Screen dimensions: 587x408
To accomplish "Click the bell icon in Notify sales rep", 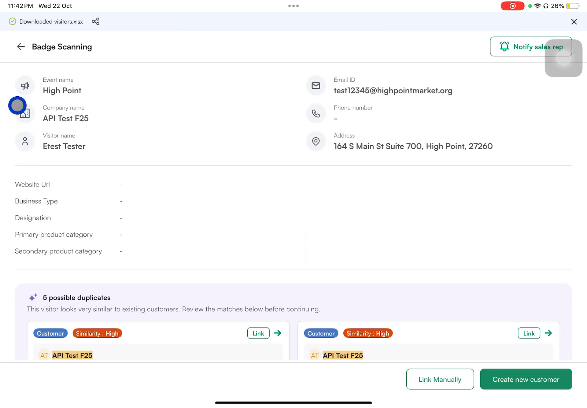I will tap(504, 46).
